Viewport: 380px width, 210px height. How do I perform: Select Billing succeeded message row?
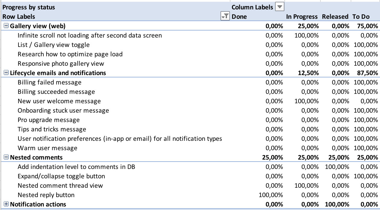click(x=56, y=92)
